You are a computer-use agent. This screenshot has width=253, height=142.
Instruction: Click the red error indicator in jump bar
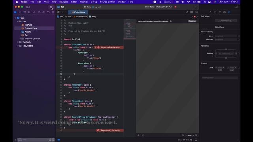[x=195, y=17]
